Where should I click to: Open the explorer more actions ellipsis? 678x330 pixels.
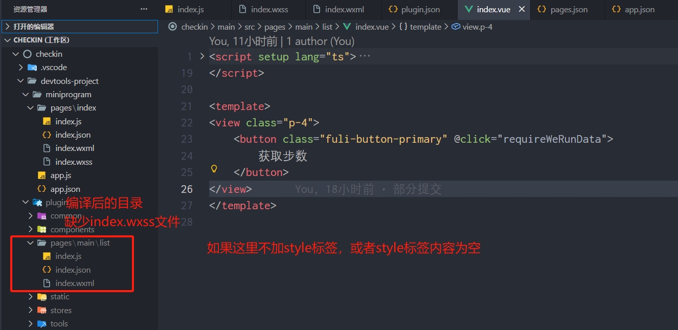(144, 9)
